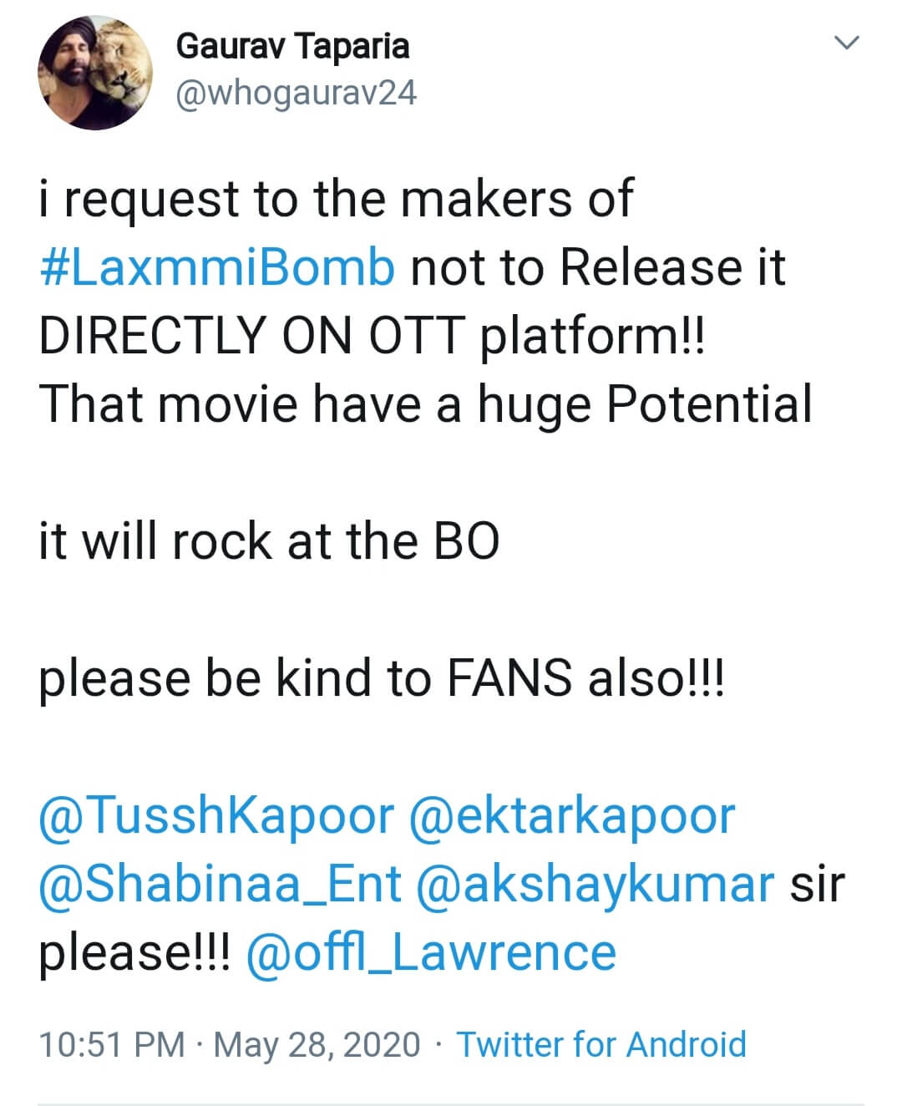This screenshot has width=902, height=1106.
Task: Open the Twitter for Android source link
Action: tap(601, 1044)
